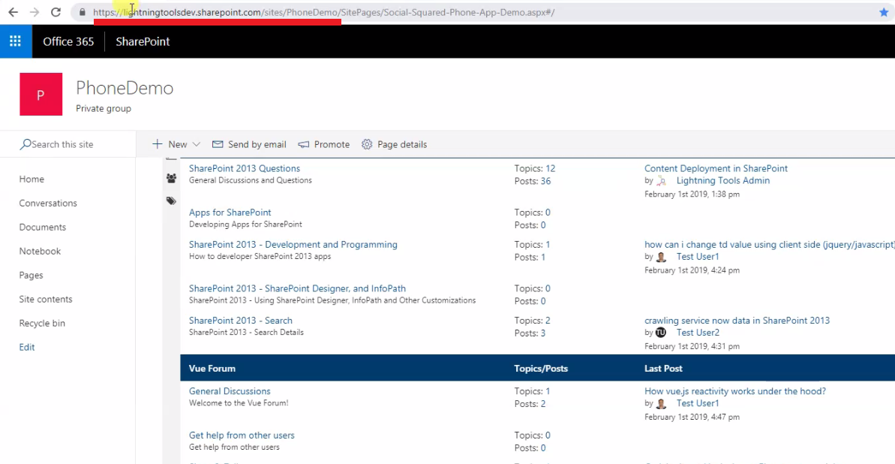
Task: Click the megaphone Promote icon
Action: point(304,145)
